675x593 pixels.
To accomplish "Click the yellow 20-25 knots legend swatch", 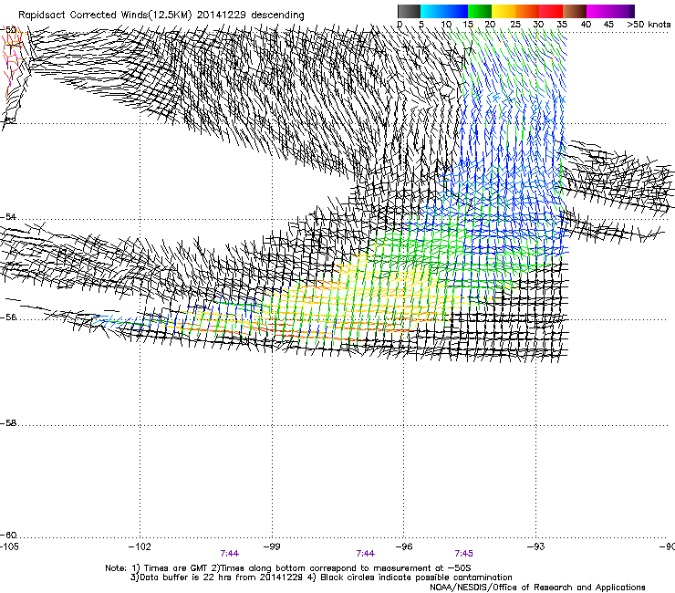I will [504, 11].
